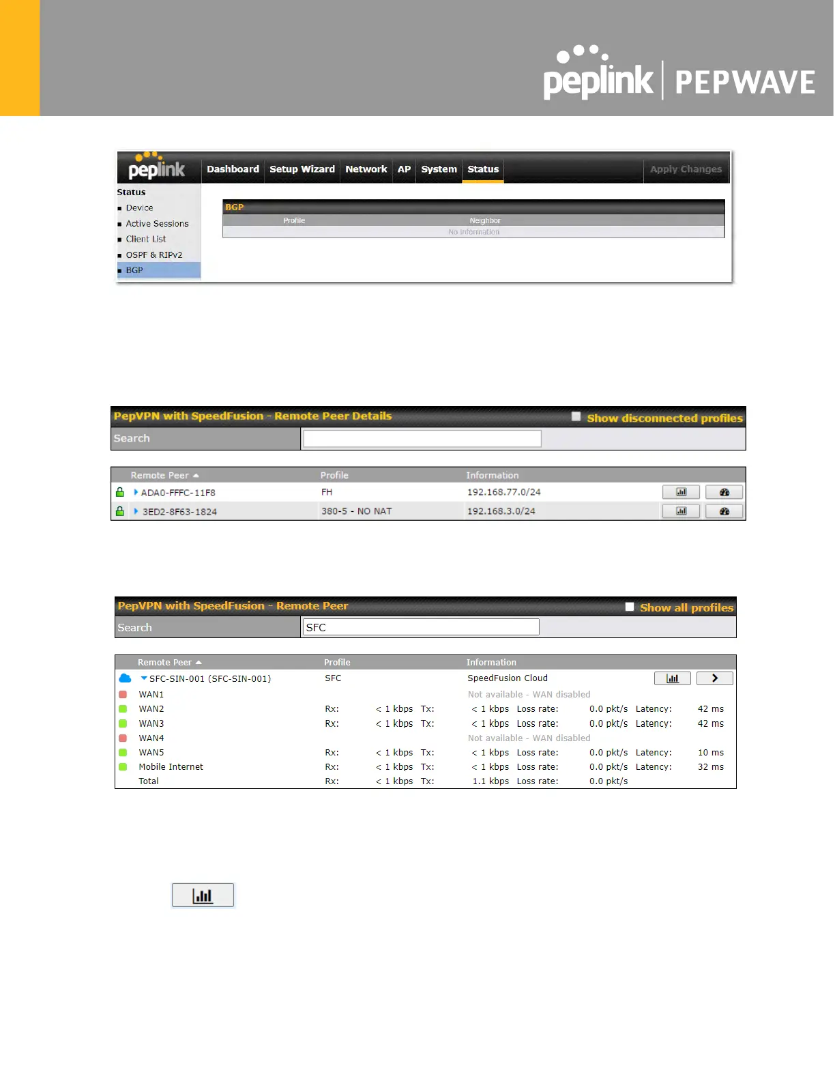The height and width of the screenshot is (1081, 835).
Task: Click lock icon for ADA0-FFFC-11F8
Action: coord(120,492)
